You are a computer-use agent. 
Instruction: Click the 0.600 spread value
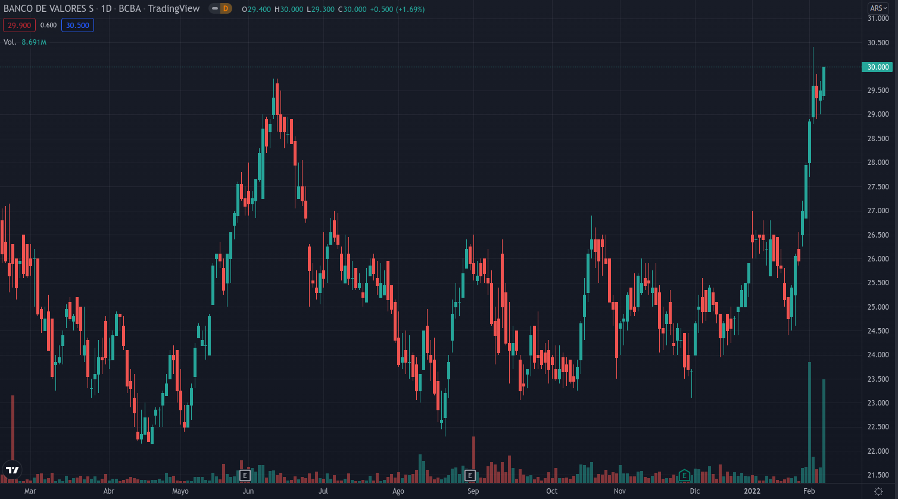[x=48, y=25]
